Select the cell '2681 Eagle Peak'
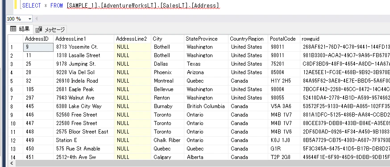Image resolution: width=390 pixels, height=167 pixels. (x=84, y=89)
